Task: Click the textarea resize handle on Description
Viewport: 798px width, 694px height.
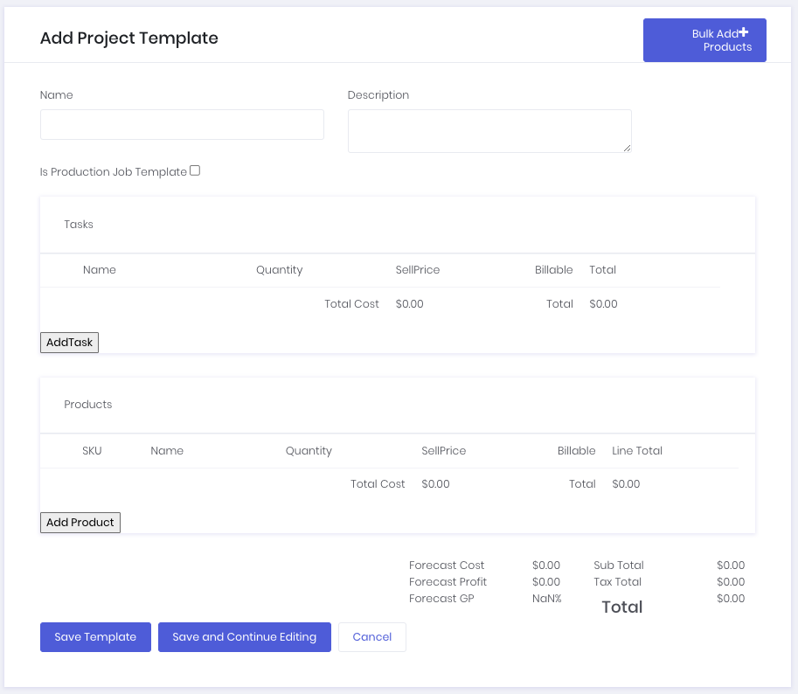Action: (628, 147)
